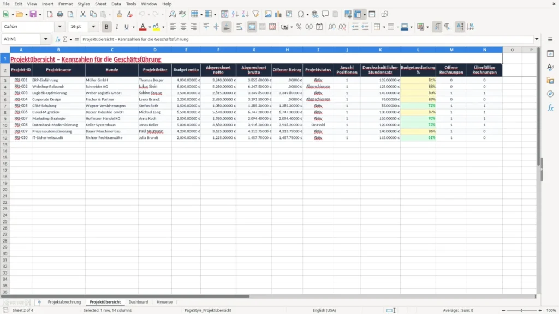Screen dimensions: 559x314
Task: Toggle AutoFilter funnel
Action: (255, 14)
